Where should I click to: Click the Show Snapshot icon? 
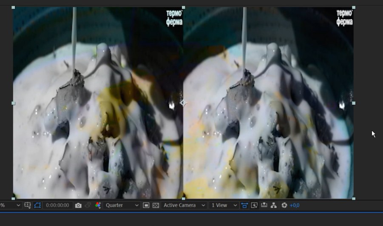click(x=88, y=205)
